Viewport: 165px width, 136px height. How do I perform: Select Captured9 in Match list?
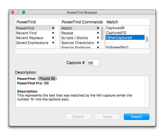(125, 28)
